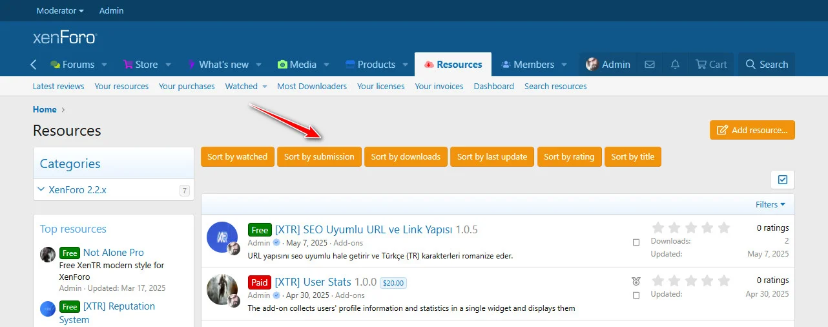Check the SEO Uyumlu resource checkbox
This screenshot has width=828, height=327.
click(636, 242)
